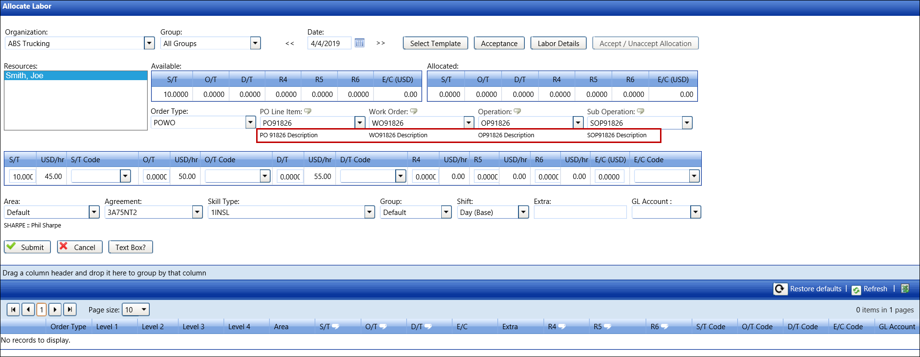920x357 pixels.
Task: Expand the Organization dropdown
Action: (x=149, y=43)
